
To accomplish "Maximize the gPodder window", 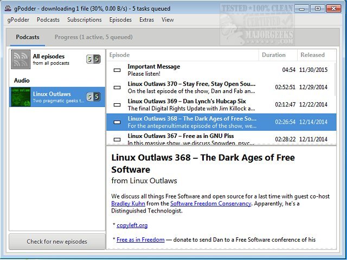I will pyautogui.click(x=317, y=9).
